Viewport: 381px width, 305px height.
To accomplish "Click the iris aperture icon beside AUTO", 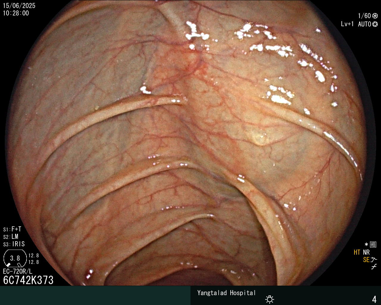I will coord(375,24).
